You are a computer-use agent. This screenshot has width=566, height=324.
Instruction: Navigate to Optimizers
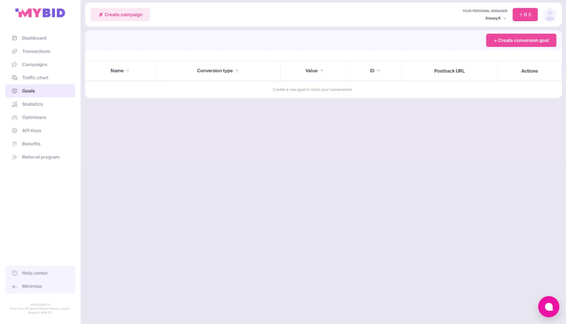[x=40, y=117]
